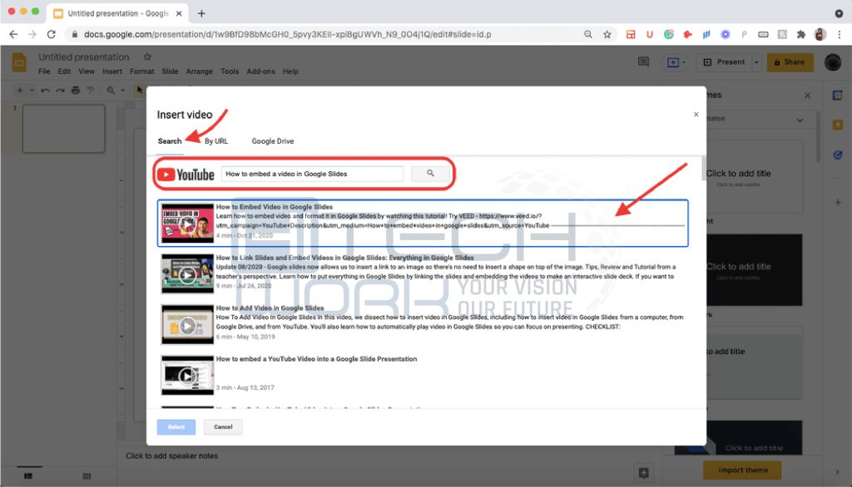852x487 pixels.
Task: Open the Google Drive tab
Action: coord(273,141)
